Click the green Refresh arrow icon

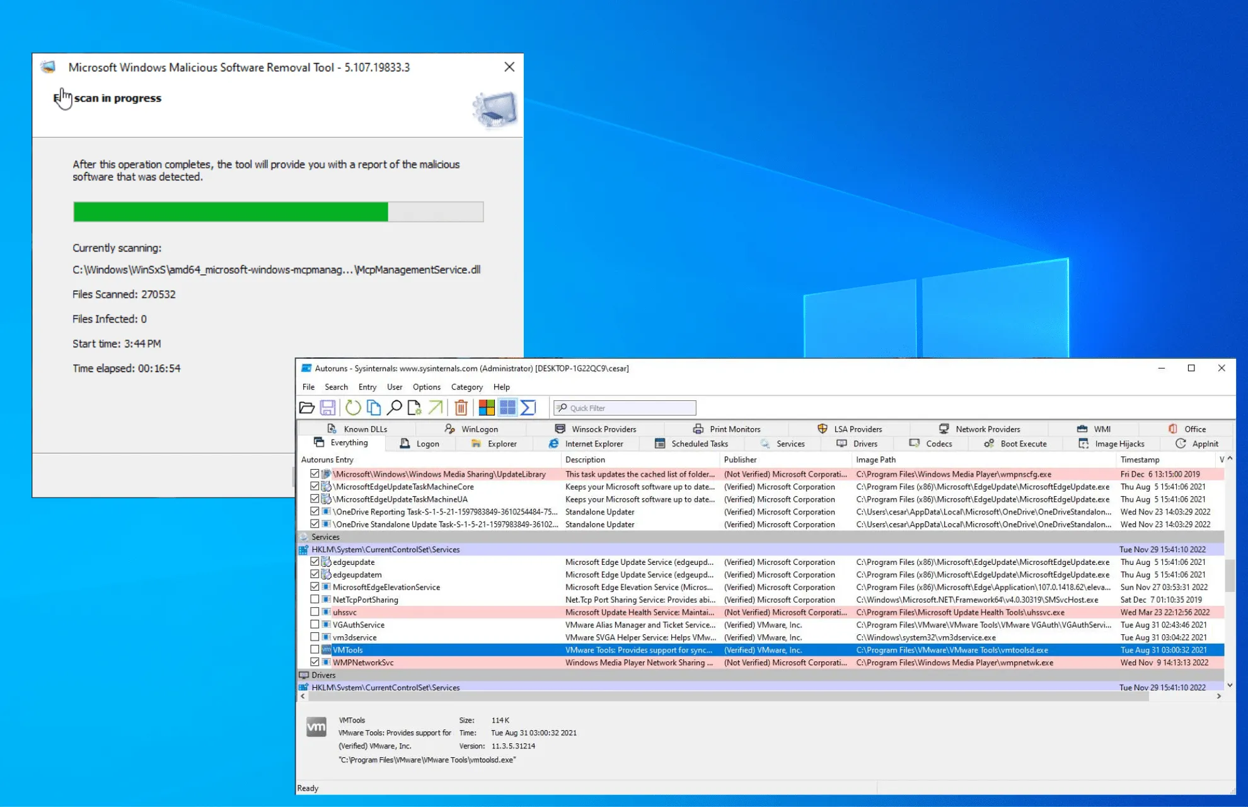353,408
